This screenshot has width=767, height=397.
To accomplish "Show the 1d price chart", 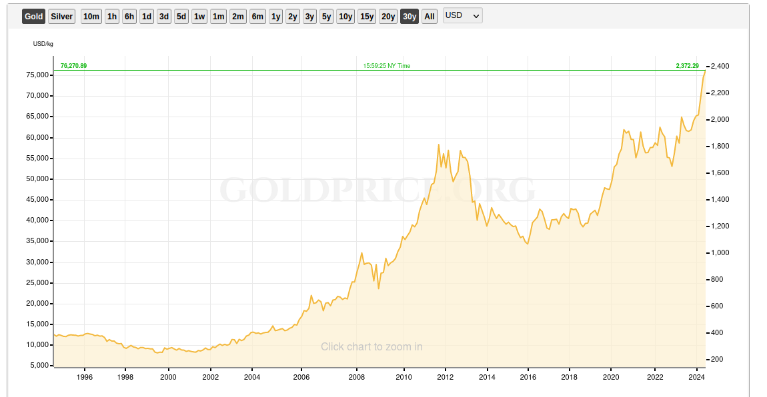I will coord(147,17).
